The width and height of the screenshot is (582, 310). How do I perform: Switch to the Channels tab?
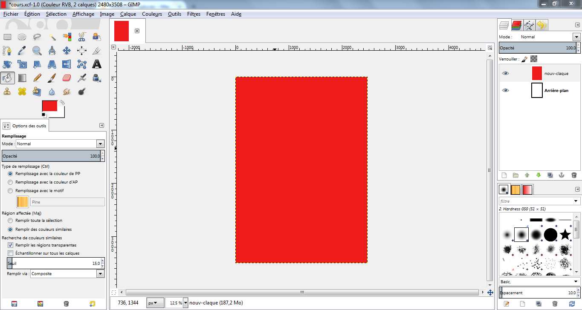tap(517, 25)
